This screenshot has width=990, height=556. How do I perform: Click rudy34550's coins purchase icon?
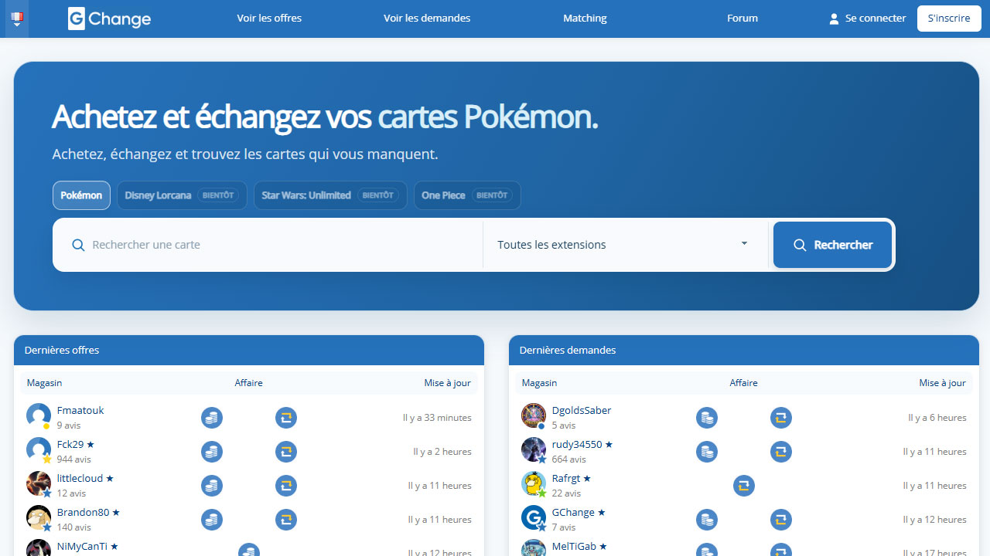pos(707,452)
